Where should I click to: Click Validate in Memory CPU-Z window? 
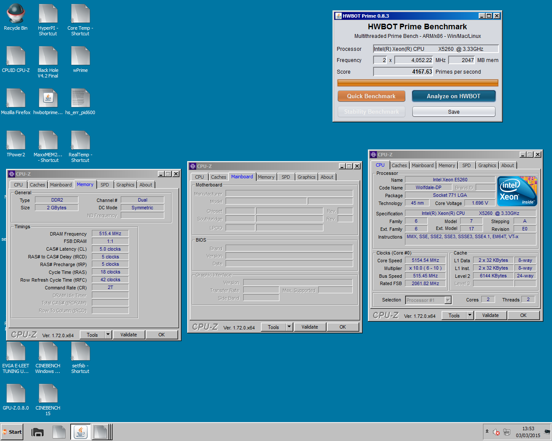click(129, 335)
